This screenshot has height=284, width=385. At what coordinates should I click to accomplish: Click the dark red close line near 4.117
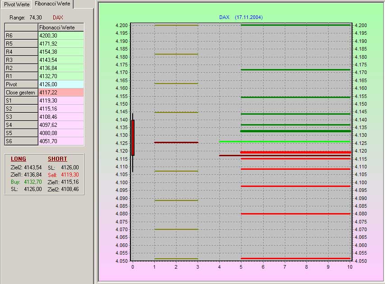tap(285, 155)
